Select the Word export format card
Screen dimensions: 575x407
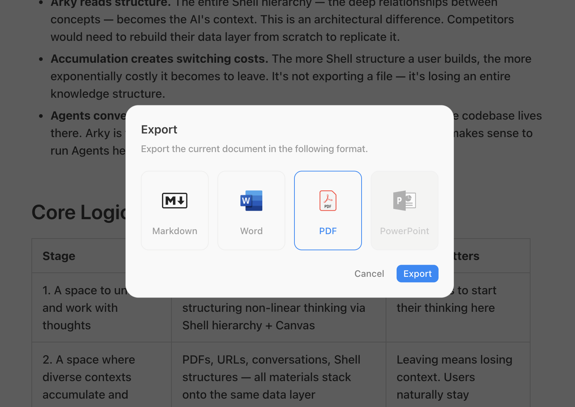[251, 210]
